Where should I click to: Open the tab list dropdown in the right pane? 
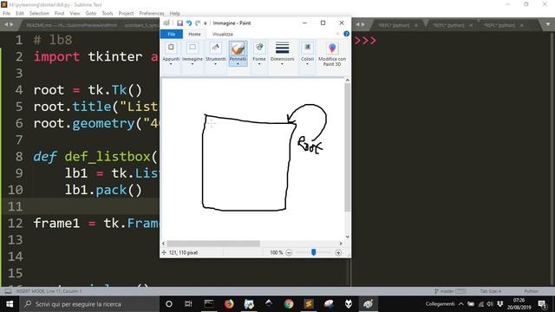[x=548, y=24]
